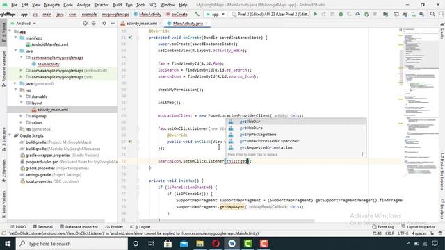Open project panel settings gear

(104, 23)
